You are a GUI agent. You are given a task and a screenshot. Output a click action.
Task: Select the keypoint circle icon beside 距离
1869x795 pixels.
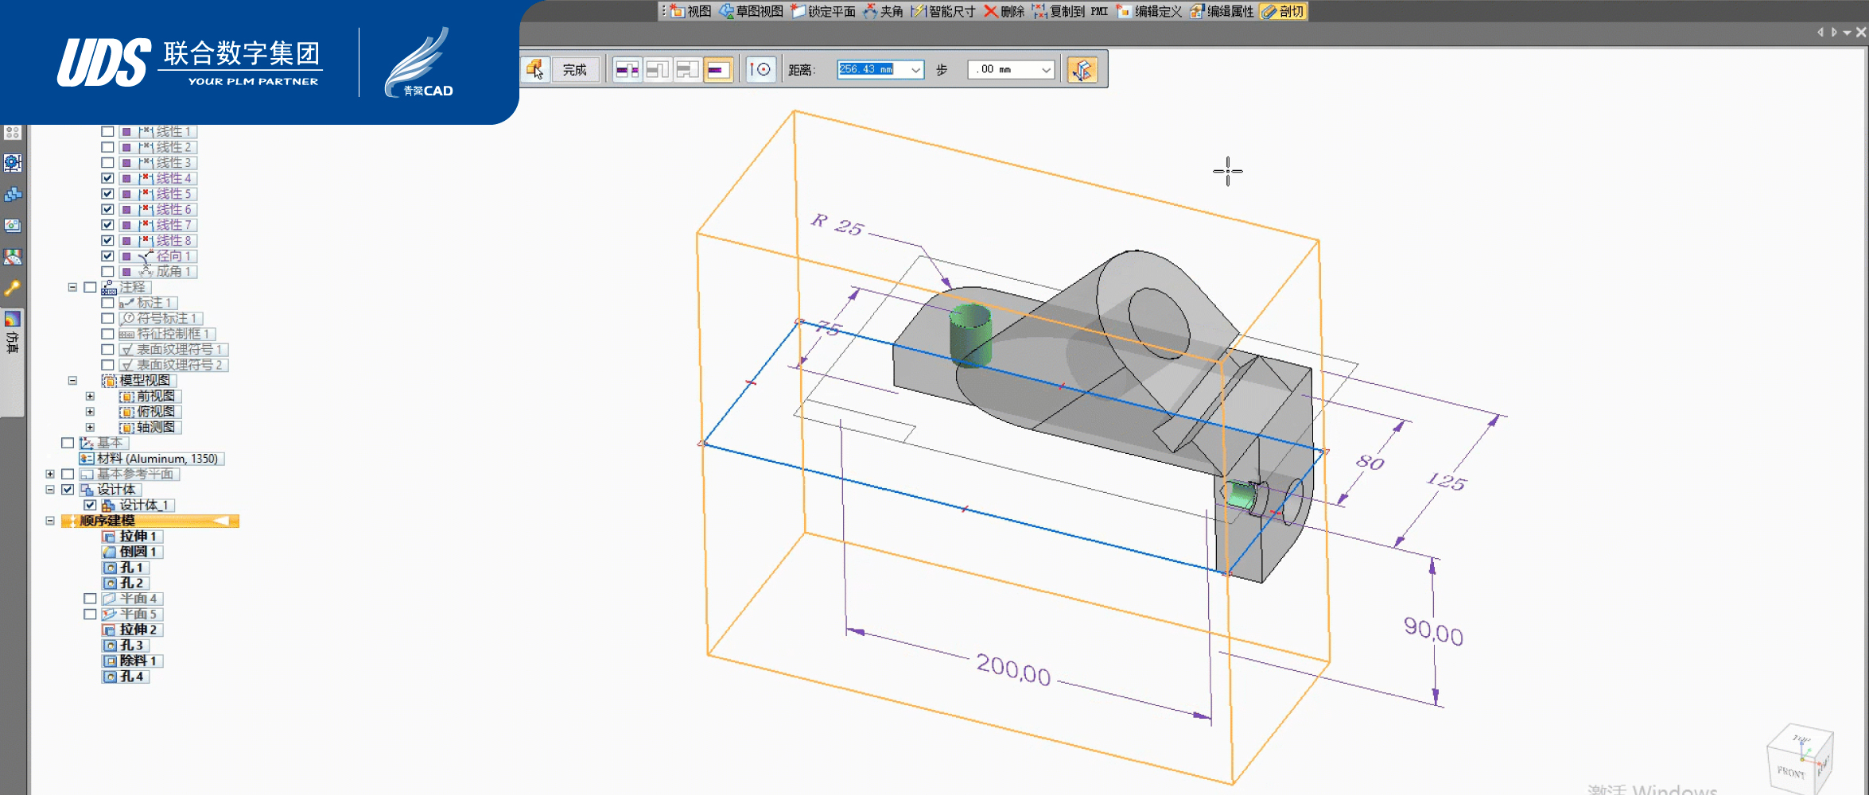[x=760, y=70]
